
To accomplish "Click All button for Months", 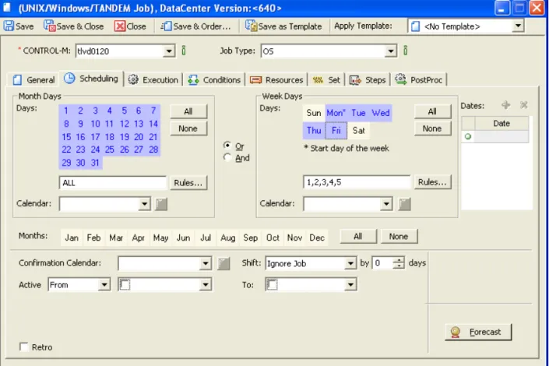I will point(358,237).
